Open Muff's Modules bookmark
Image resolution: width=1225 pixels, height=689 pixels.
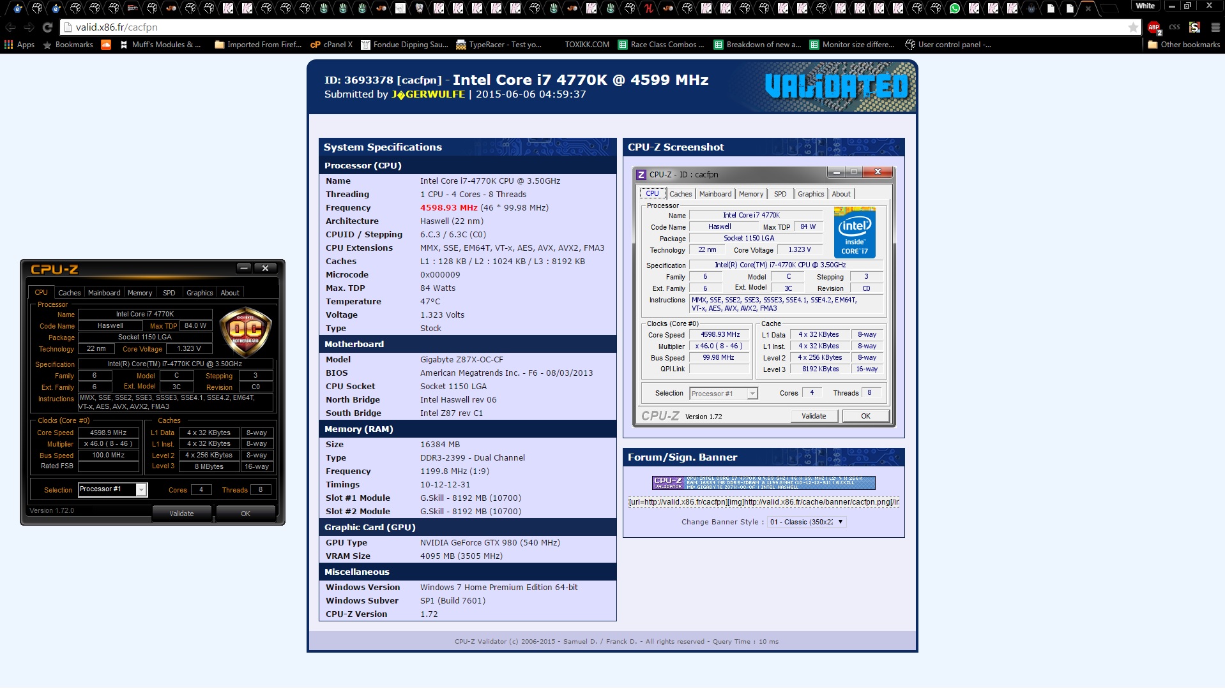pyautogui.click(x=160, y=45)
